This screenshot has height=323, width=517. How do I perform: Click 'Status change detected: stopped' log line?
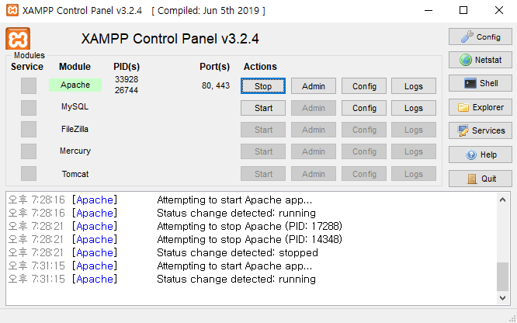(x=238, y=252)
